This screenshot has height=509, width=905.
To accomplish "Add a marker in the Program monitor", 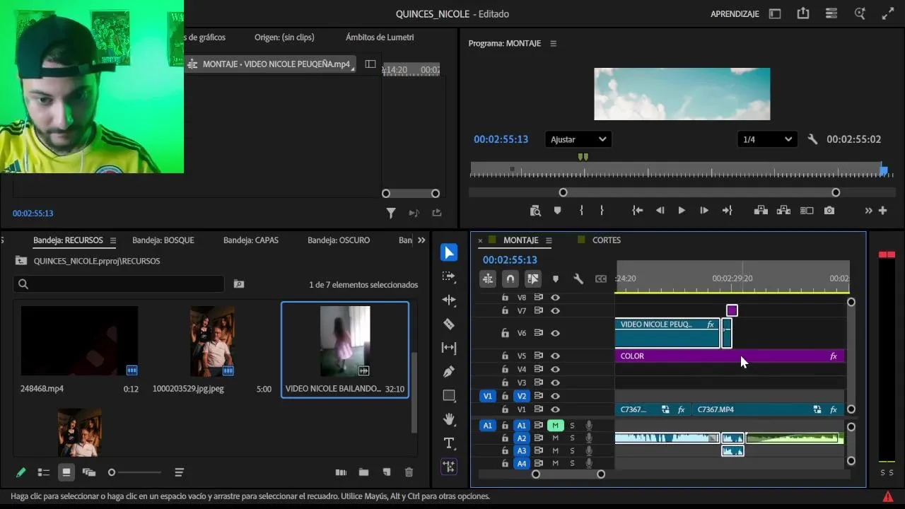I will pos(557,211).
